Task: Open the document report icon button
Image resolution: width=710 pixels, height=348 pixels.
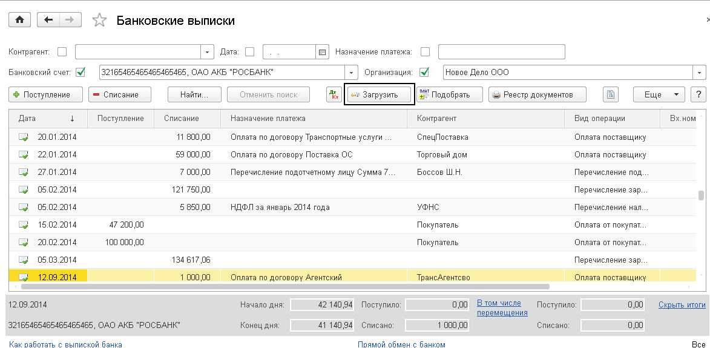Action: pyautogui.click(x=611, y=94)
